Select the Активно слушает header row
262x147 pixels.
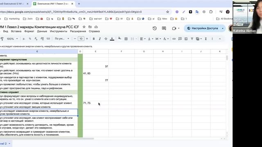(39, 92)
